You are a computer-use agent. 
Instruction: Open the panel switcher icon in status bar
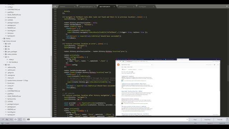tap(2, 123)
